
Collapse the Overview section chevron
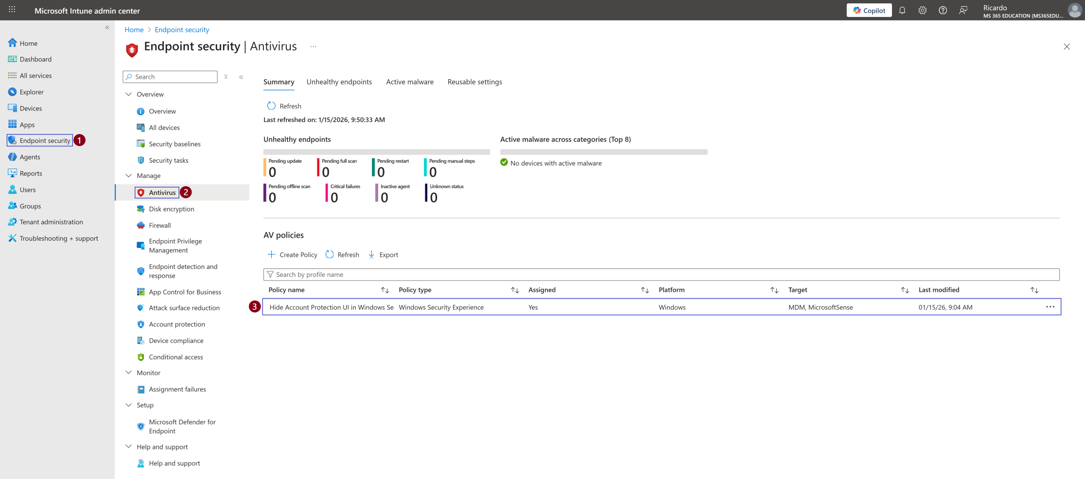128,94
